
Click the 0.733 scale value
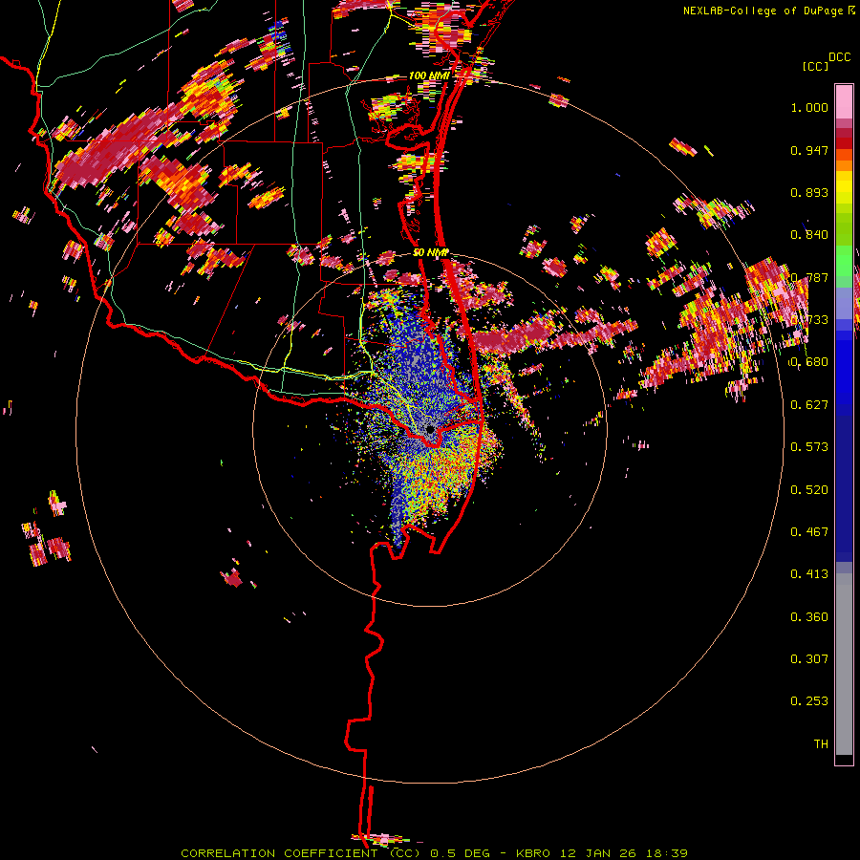point(809,320)
